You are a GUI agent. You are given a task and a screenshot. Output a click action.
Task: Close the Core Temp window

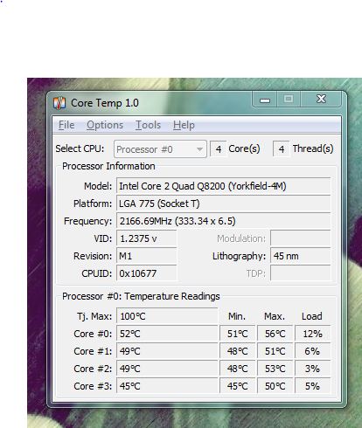(321, 99)
